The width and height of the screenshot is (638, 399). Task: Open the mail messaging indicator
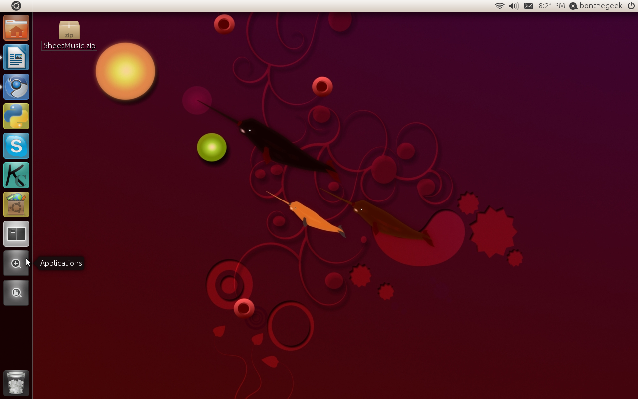tap(529, 6)
